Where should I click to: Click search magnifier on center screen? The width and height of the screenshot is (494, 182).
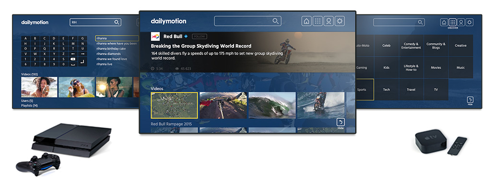click(x=275, y=21)
